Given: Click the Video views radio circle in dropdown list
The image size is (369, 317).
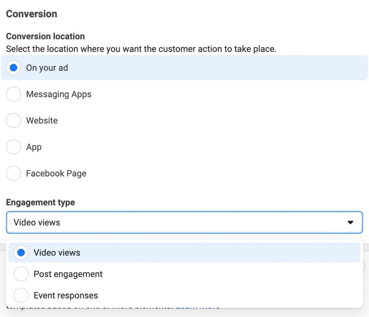Looking at the screenshot, I should [x=21, y=253].
